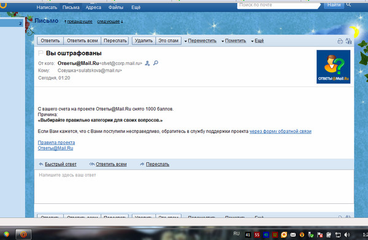
Task: Expand the Ещё dropdown in message toolbar
Action: point(258,41)
